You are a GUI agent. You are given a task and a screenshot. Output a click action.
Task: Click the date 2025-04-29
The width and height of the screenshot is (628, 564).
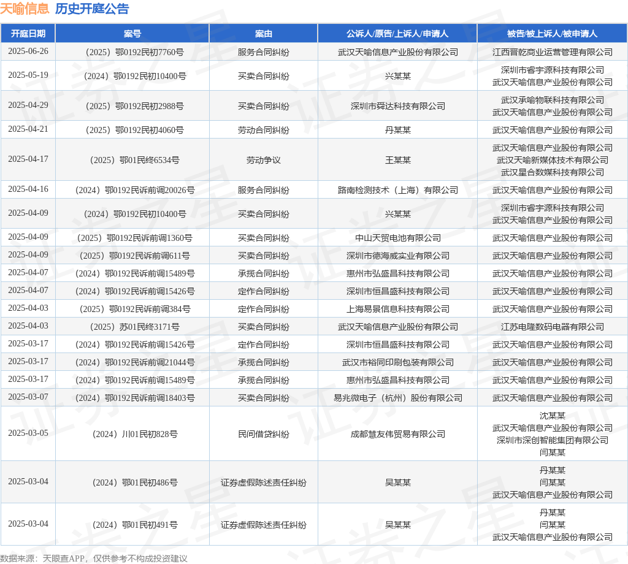(x=28, y=105)
